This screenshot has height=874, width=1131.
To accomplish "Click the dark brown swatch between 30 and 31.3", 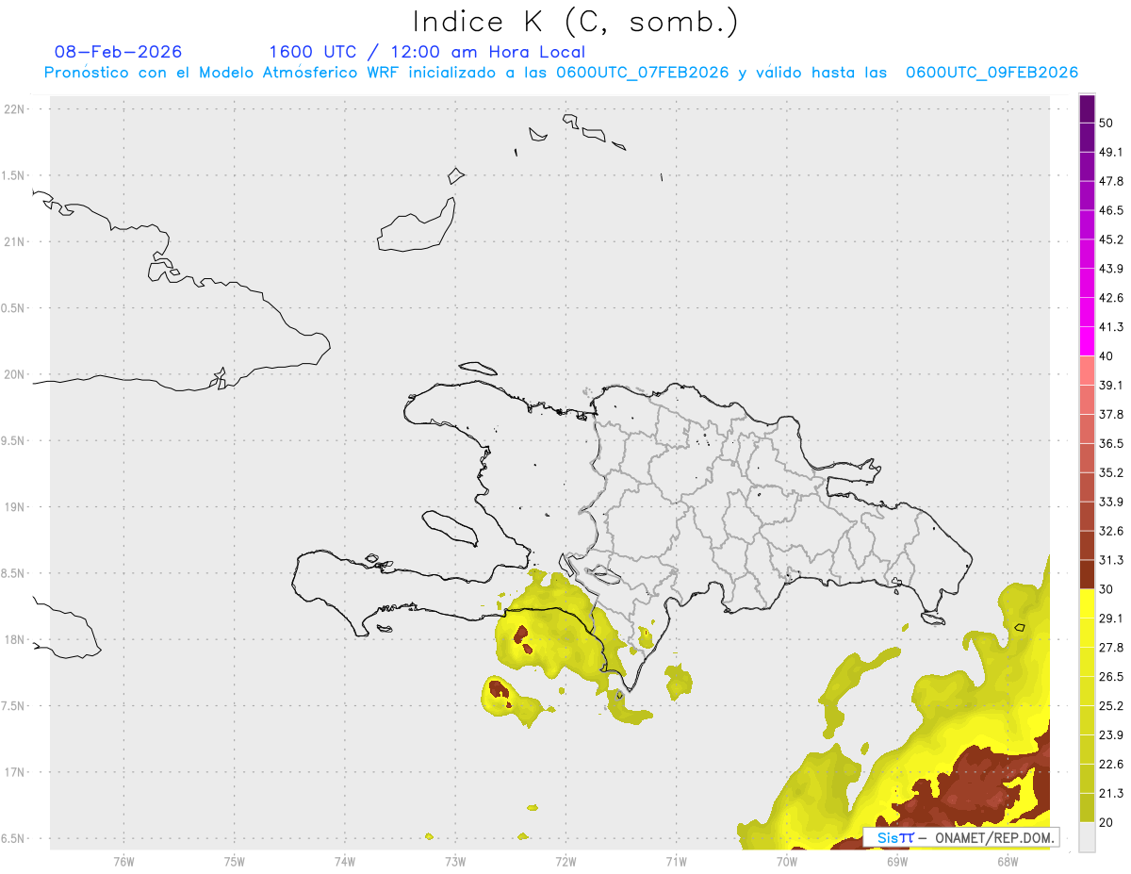I will tap(1087, 574).
